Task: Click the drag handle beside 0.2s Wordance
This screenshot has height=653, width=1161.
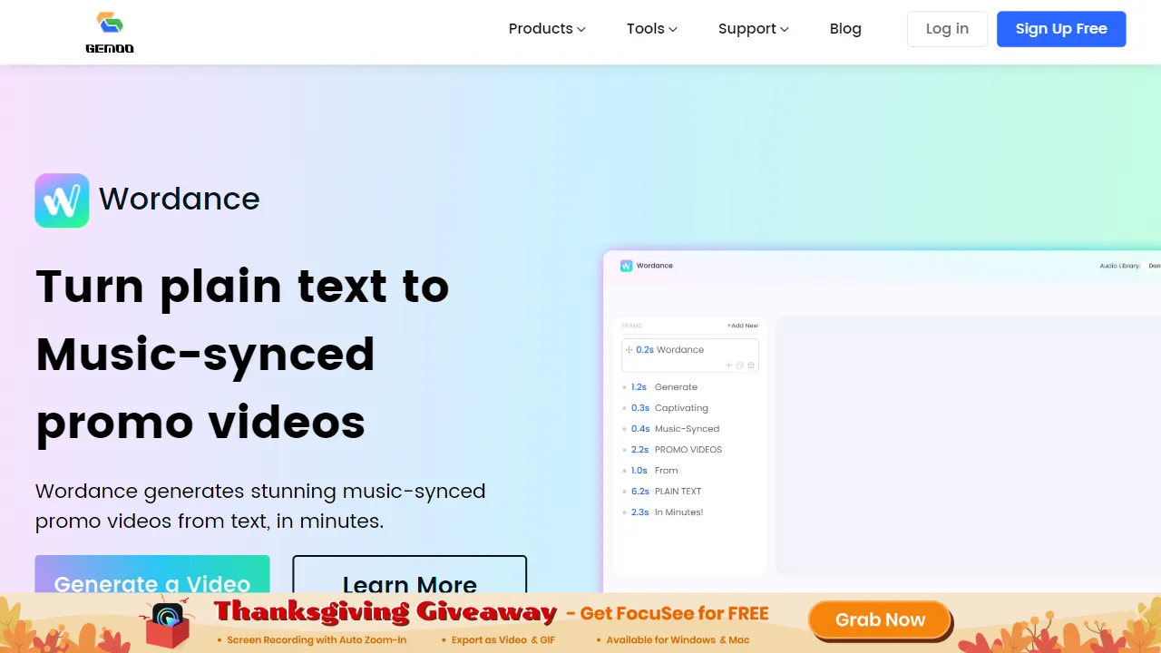Action: (x=629, y=349)
